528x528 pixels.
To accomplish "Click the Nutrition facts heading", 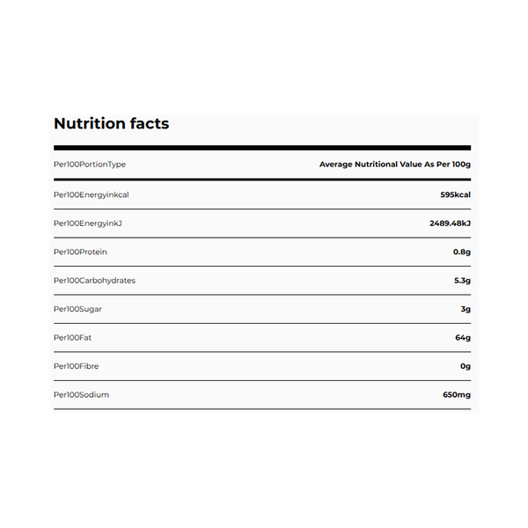I will click(111, 124).
